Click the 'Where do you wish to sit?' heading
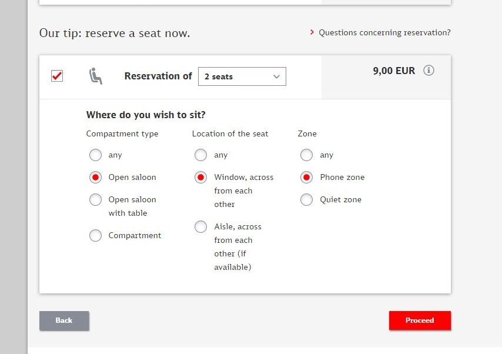Screen dimensions: 502x354 pos(146,115)
